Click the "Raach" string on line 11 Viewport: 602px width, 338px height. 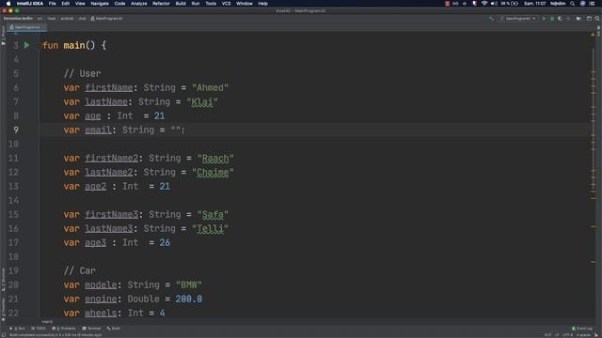[215, 159]
